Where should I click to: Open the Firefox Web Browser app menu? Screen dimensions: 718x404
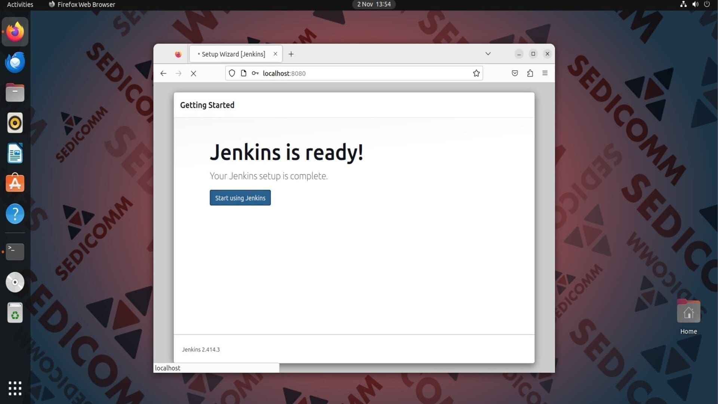[x=82, y=4]
